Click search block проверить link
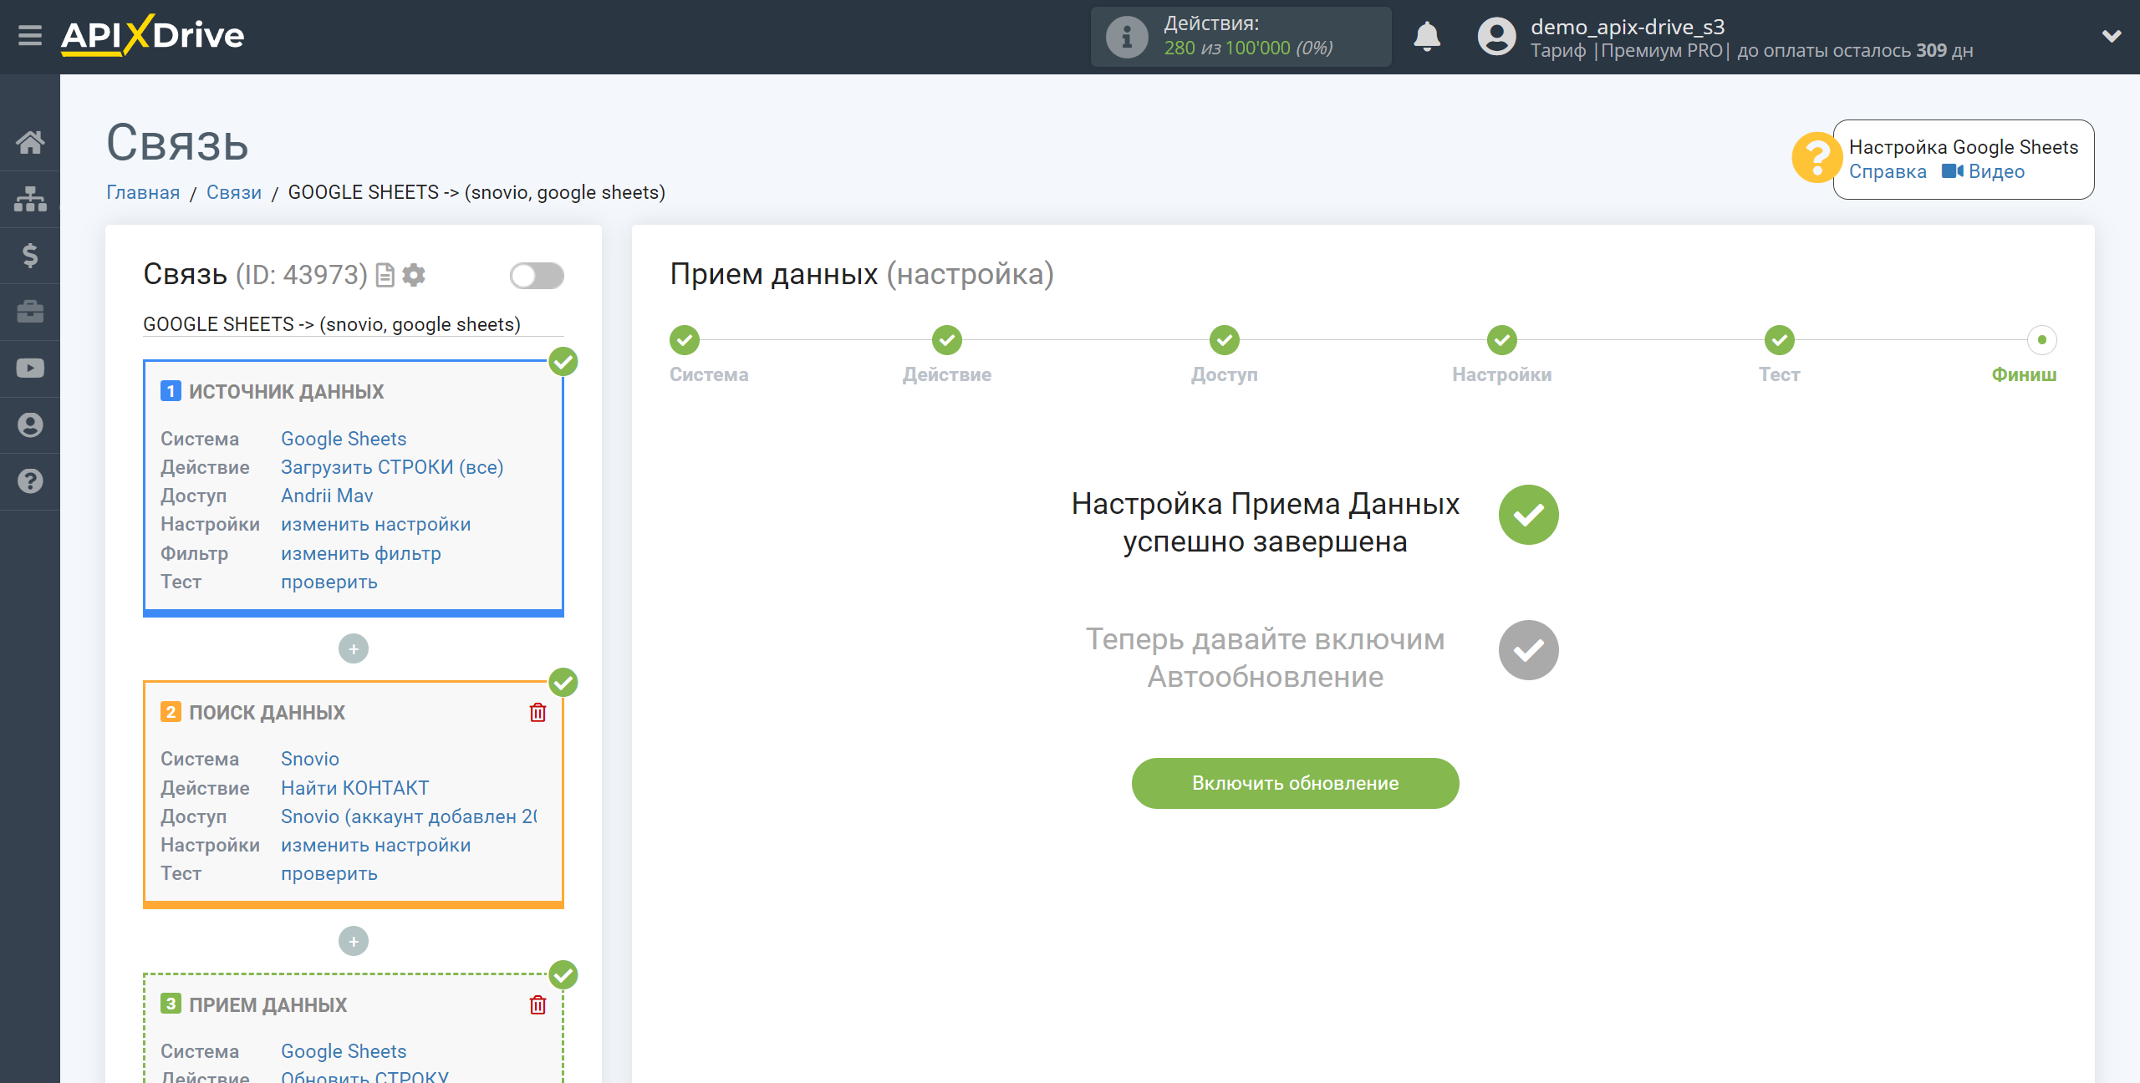2140x1083 pixels. tap(329, 873)
